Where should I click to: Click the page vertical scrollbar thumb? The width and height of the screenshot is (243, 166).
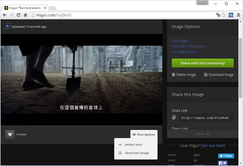pyautogui.click(x=240, y=68)
